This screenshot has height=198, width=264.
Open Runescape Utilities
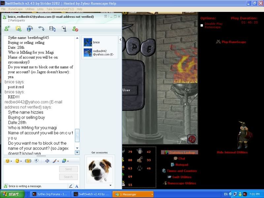[x=180, y=183]
